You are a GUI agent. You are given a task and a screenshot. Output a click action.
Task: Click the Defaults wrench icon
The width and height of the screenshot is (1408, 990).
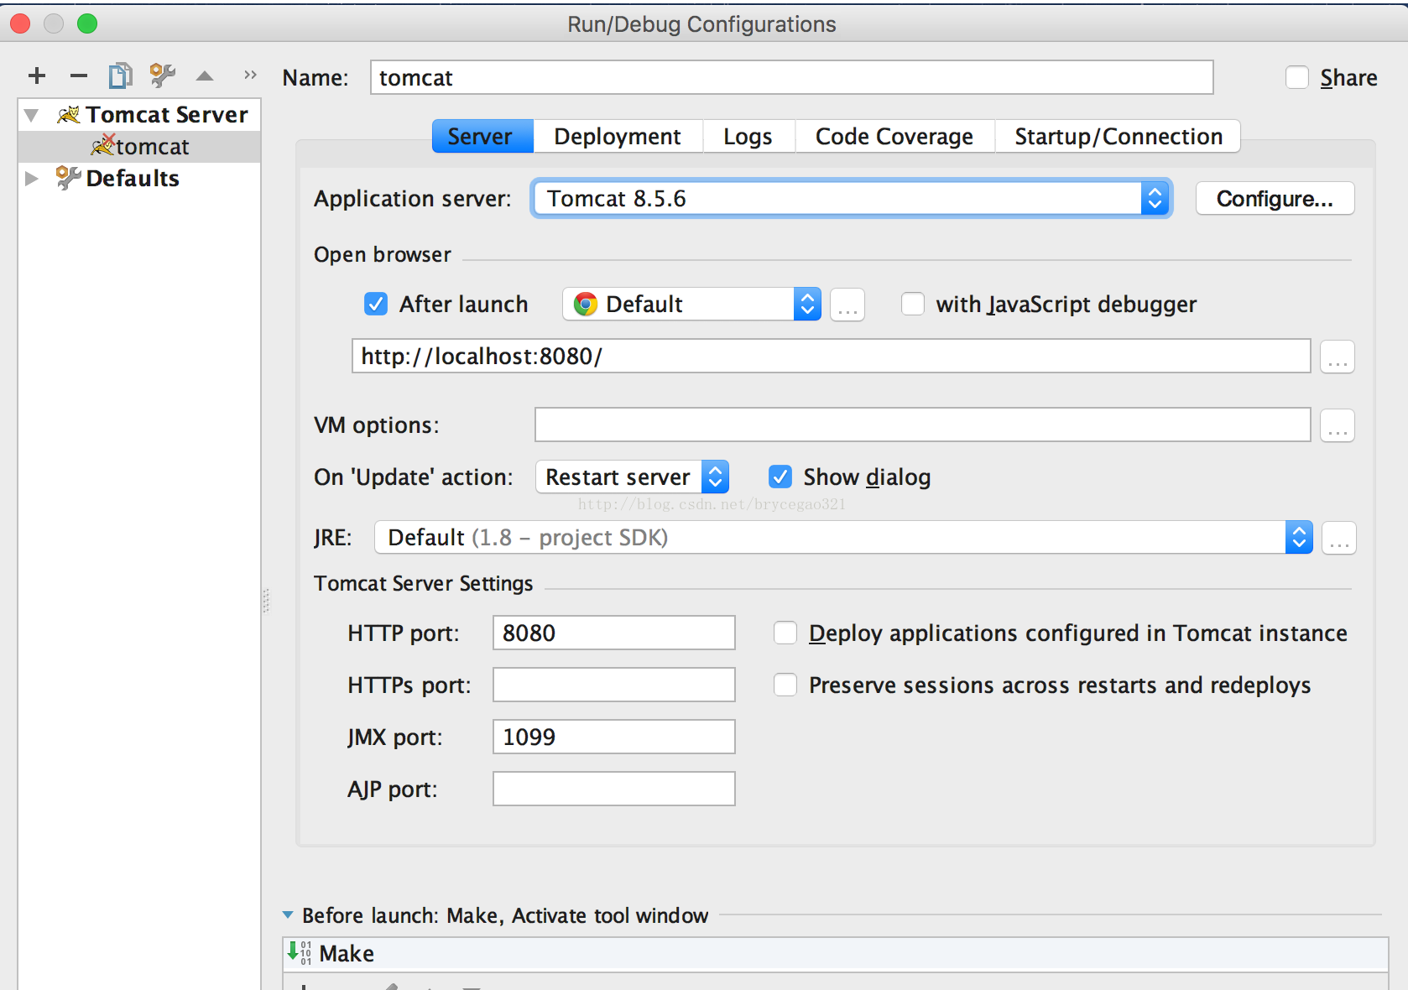(x=68, y=178)
